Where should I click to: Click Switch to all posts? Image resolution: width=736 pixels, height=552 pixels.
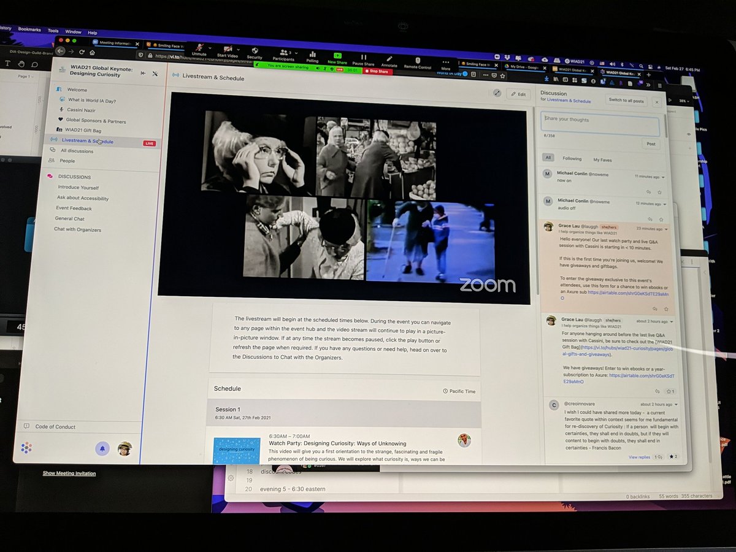pyautogui.click(x=626, y=101)
